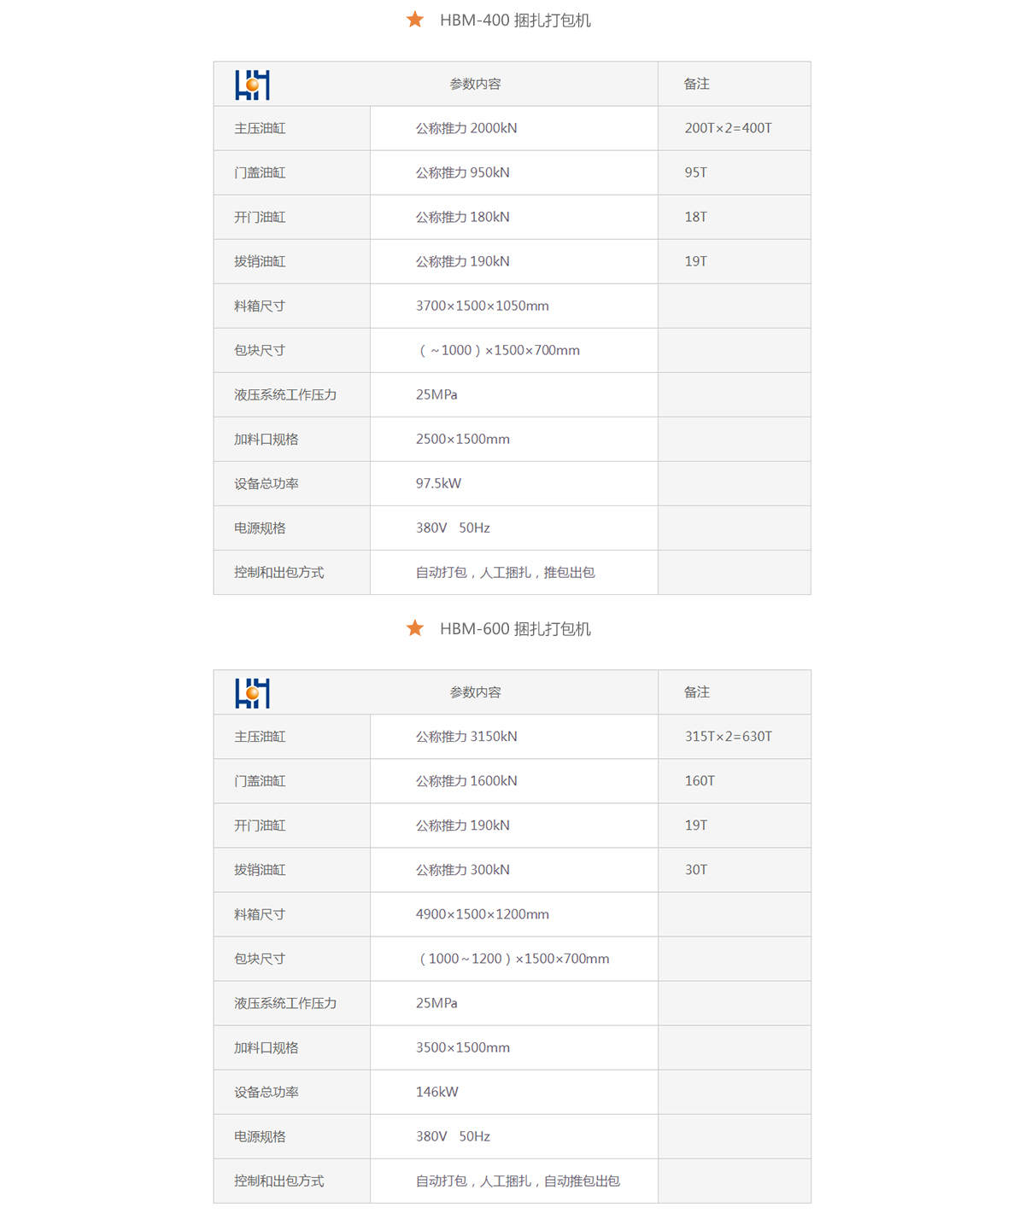This screenshot has width=1025, height=1225.
Task: Click the 315T×2=630T remark cell
Action: [x=728, y=737]
